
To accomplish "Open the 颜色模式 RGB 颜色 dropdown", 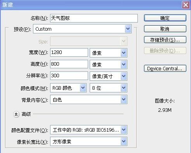I will point(68,88).
